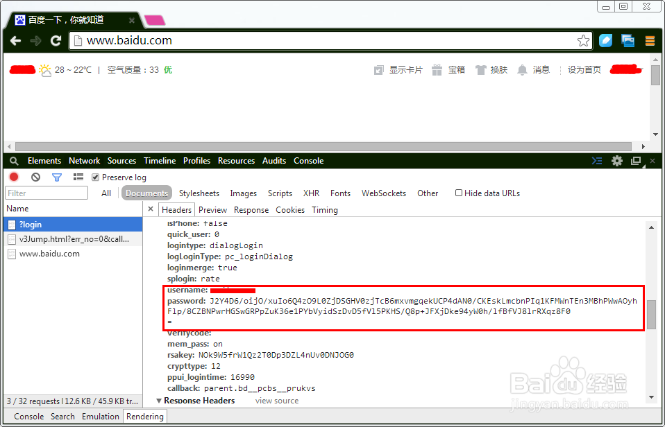This screenshot has height=427, width=665.
Task: Filter by Scripts
Action: tap(280, 193)
